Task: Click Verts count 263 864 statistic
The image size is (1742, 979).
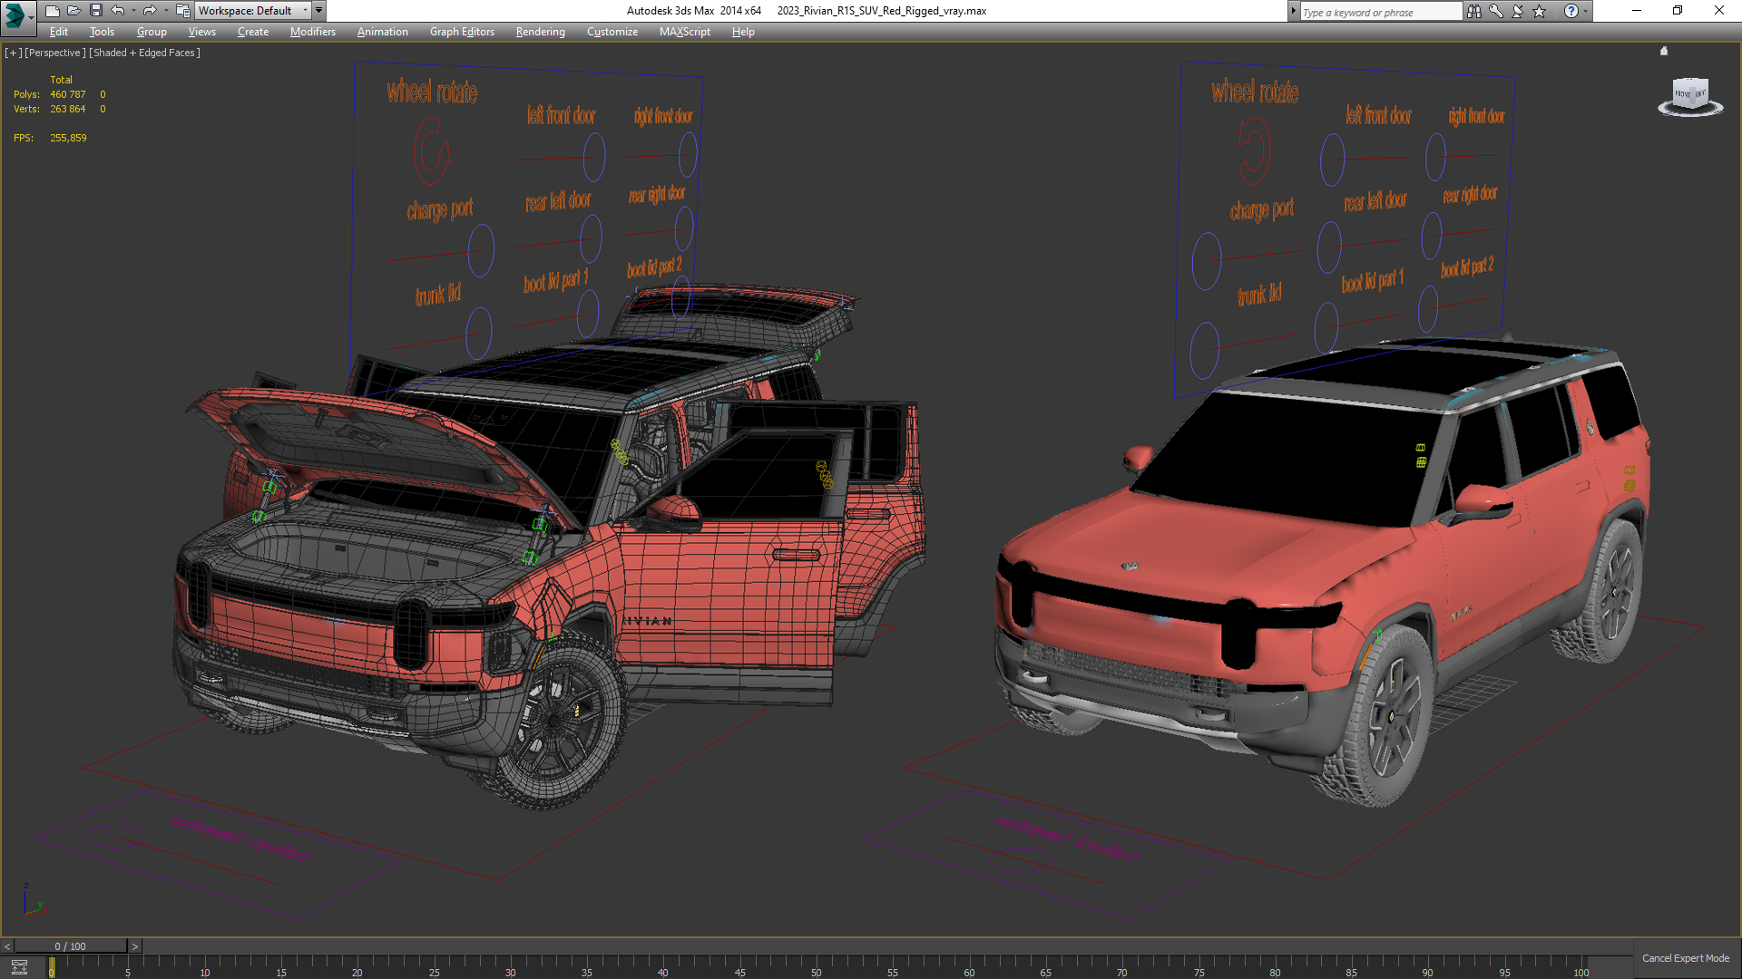Action: tap(68, 109)
